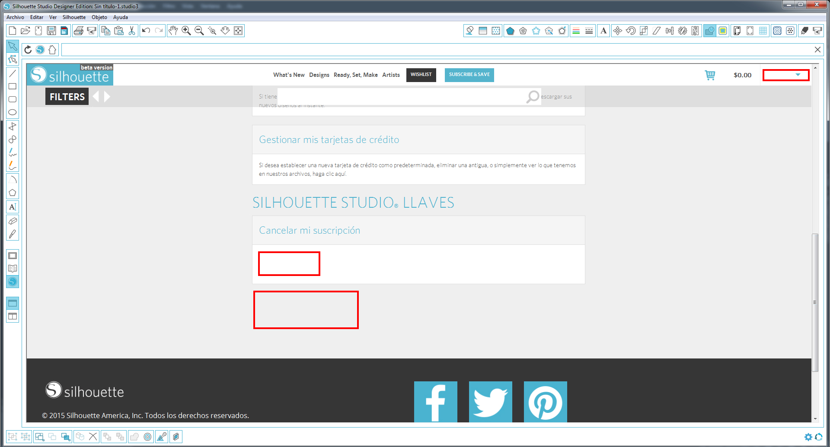Click the search magnifier icon
Viewport: 830px width, 447px height.
click(x=533, y=96)
